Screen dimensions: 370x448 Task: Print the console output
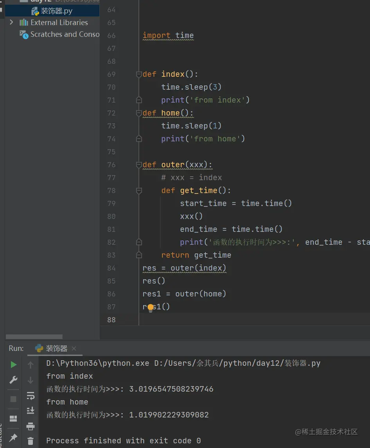[31, 426]
